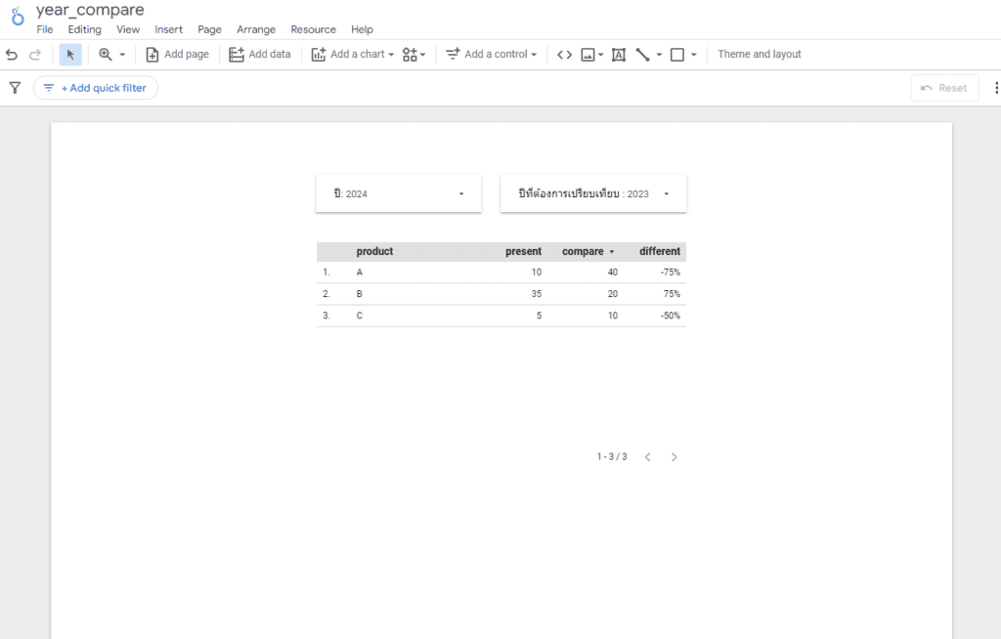Click the Add data button
This screenshot has width=1001, height=639.
click(260, 55)
